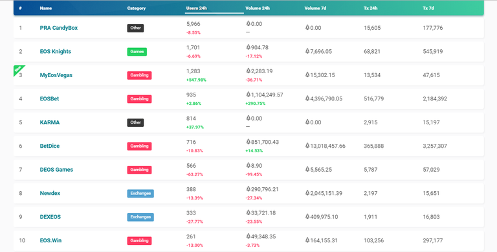Sort by the Tx 7d column header
Image resolution: width=497 pixels, height=252 pixels.
click(x=428, y=8)
